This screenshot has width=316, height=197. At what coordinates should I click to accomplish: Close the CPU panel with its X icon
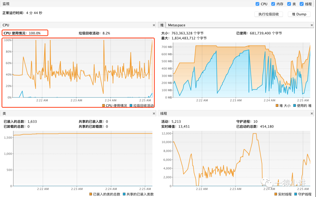(x=154, y=25)
